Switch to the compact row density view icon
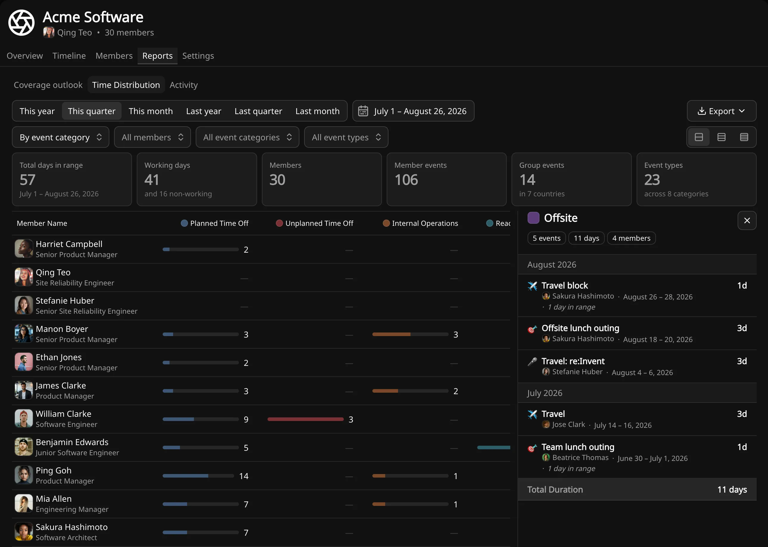This screenshot has width=768, height=547. tap(744, 137)
